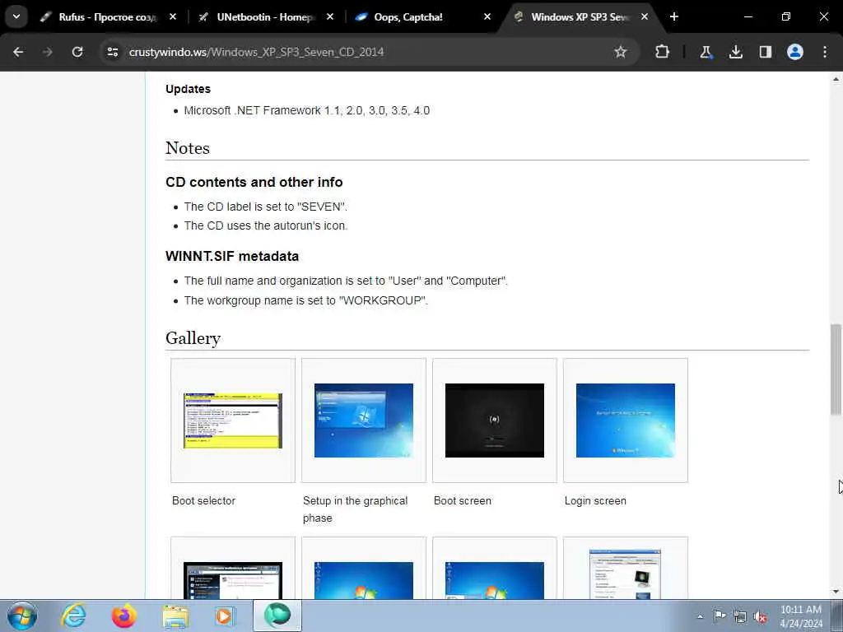
Task: Go back to the previous page
Action: pyautogui.click(x=18, y=52)
